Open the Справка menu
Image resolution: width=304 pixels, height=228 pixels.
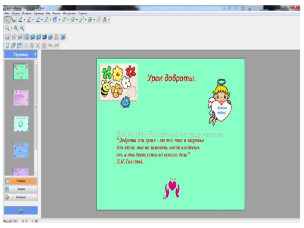(82, 13)
